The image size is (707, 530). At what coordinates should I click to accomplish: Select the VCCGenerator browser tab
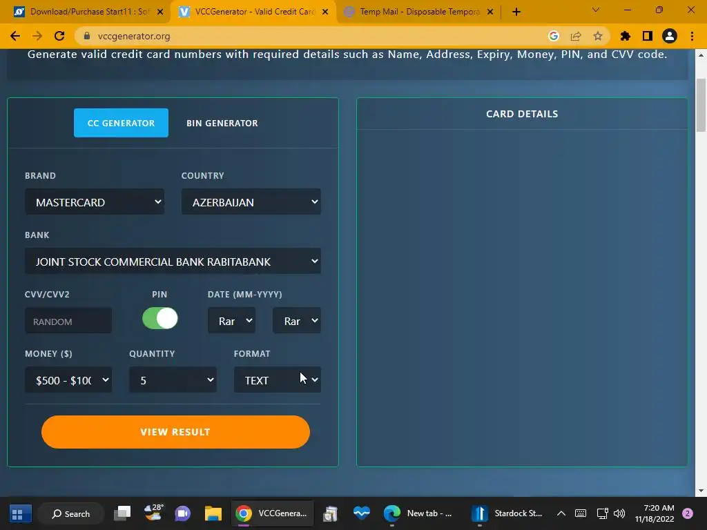pos(253,12)
